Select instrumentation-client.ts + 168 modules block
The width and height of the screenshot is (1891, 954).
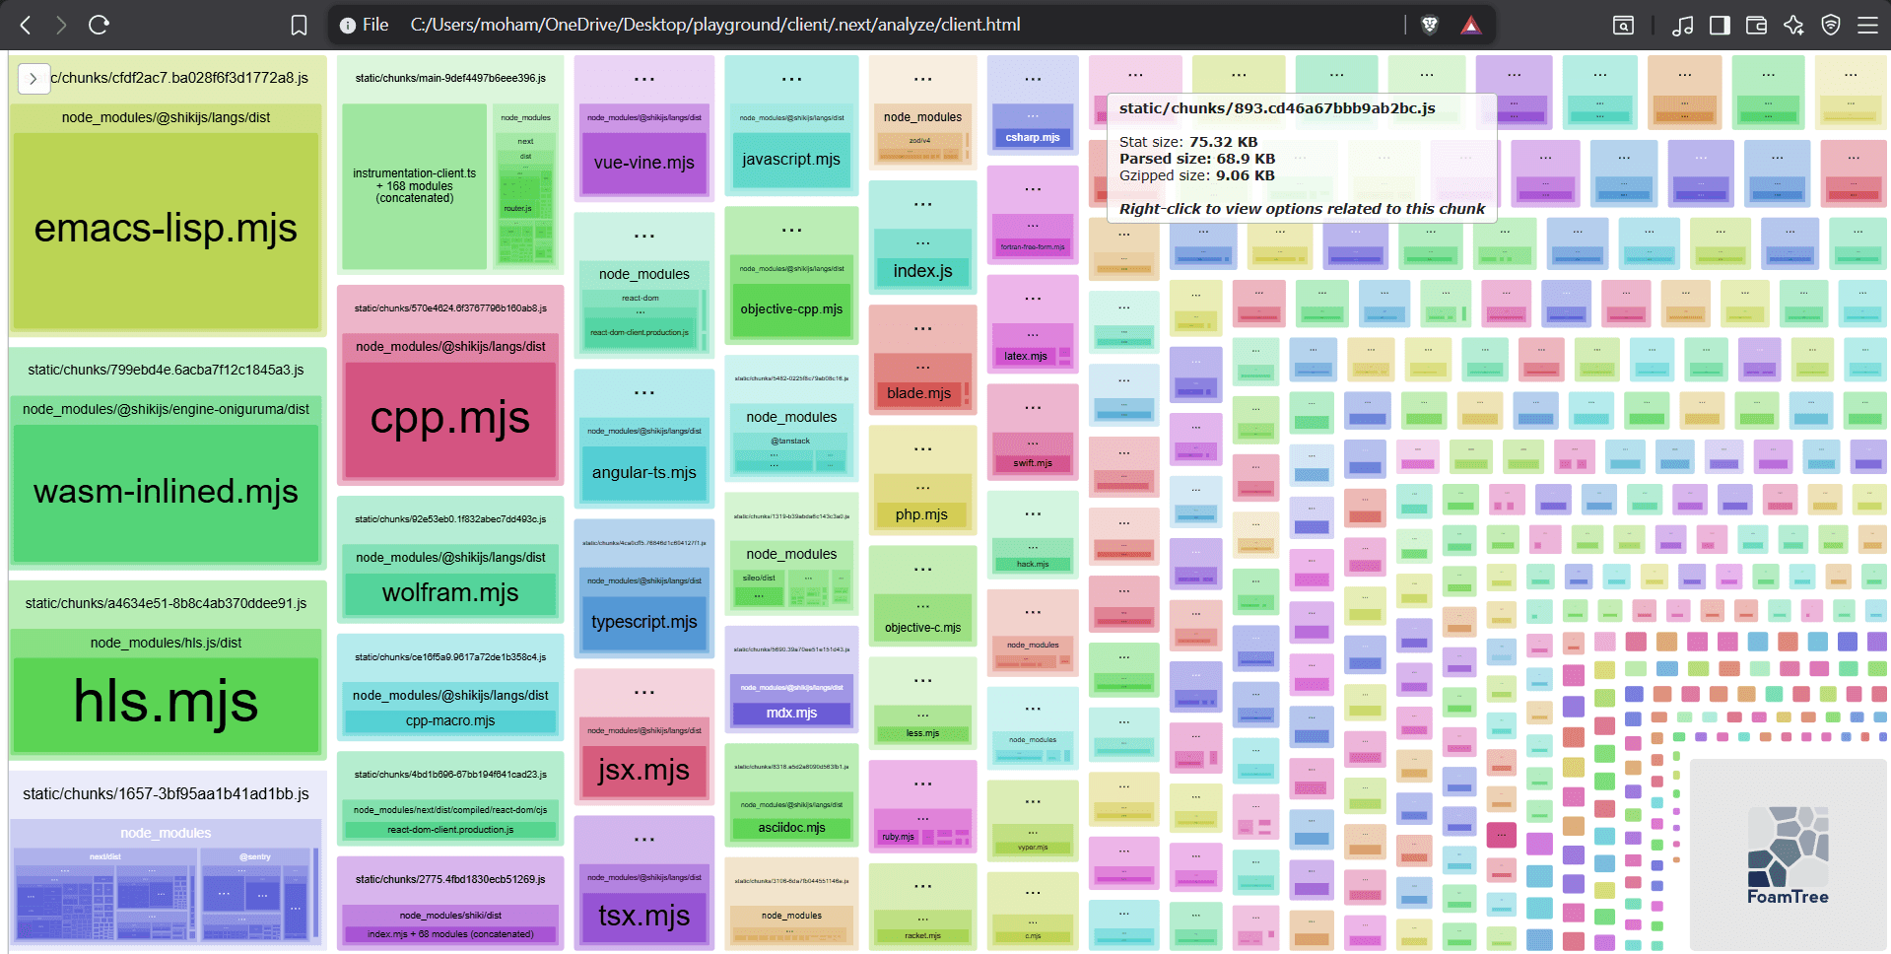pyautogui.click(x=415, y=185)
